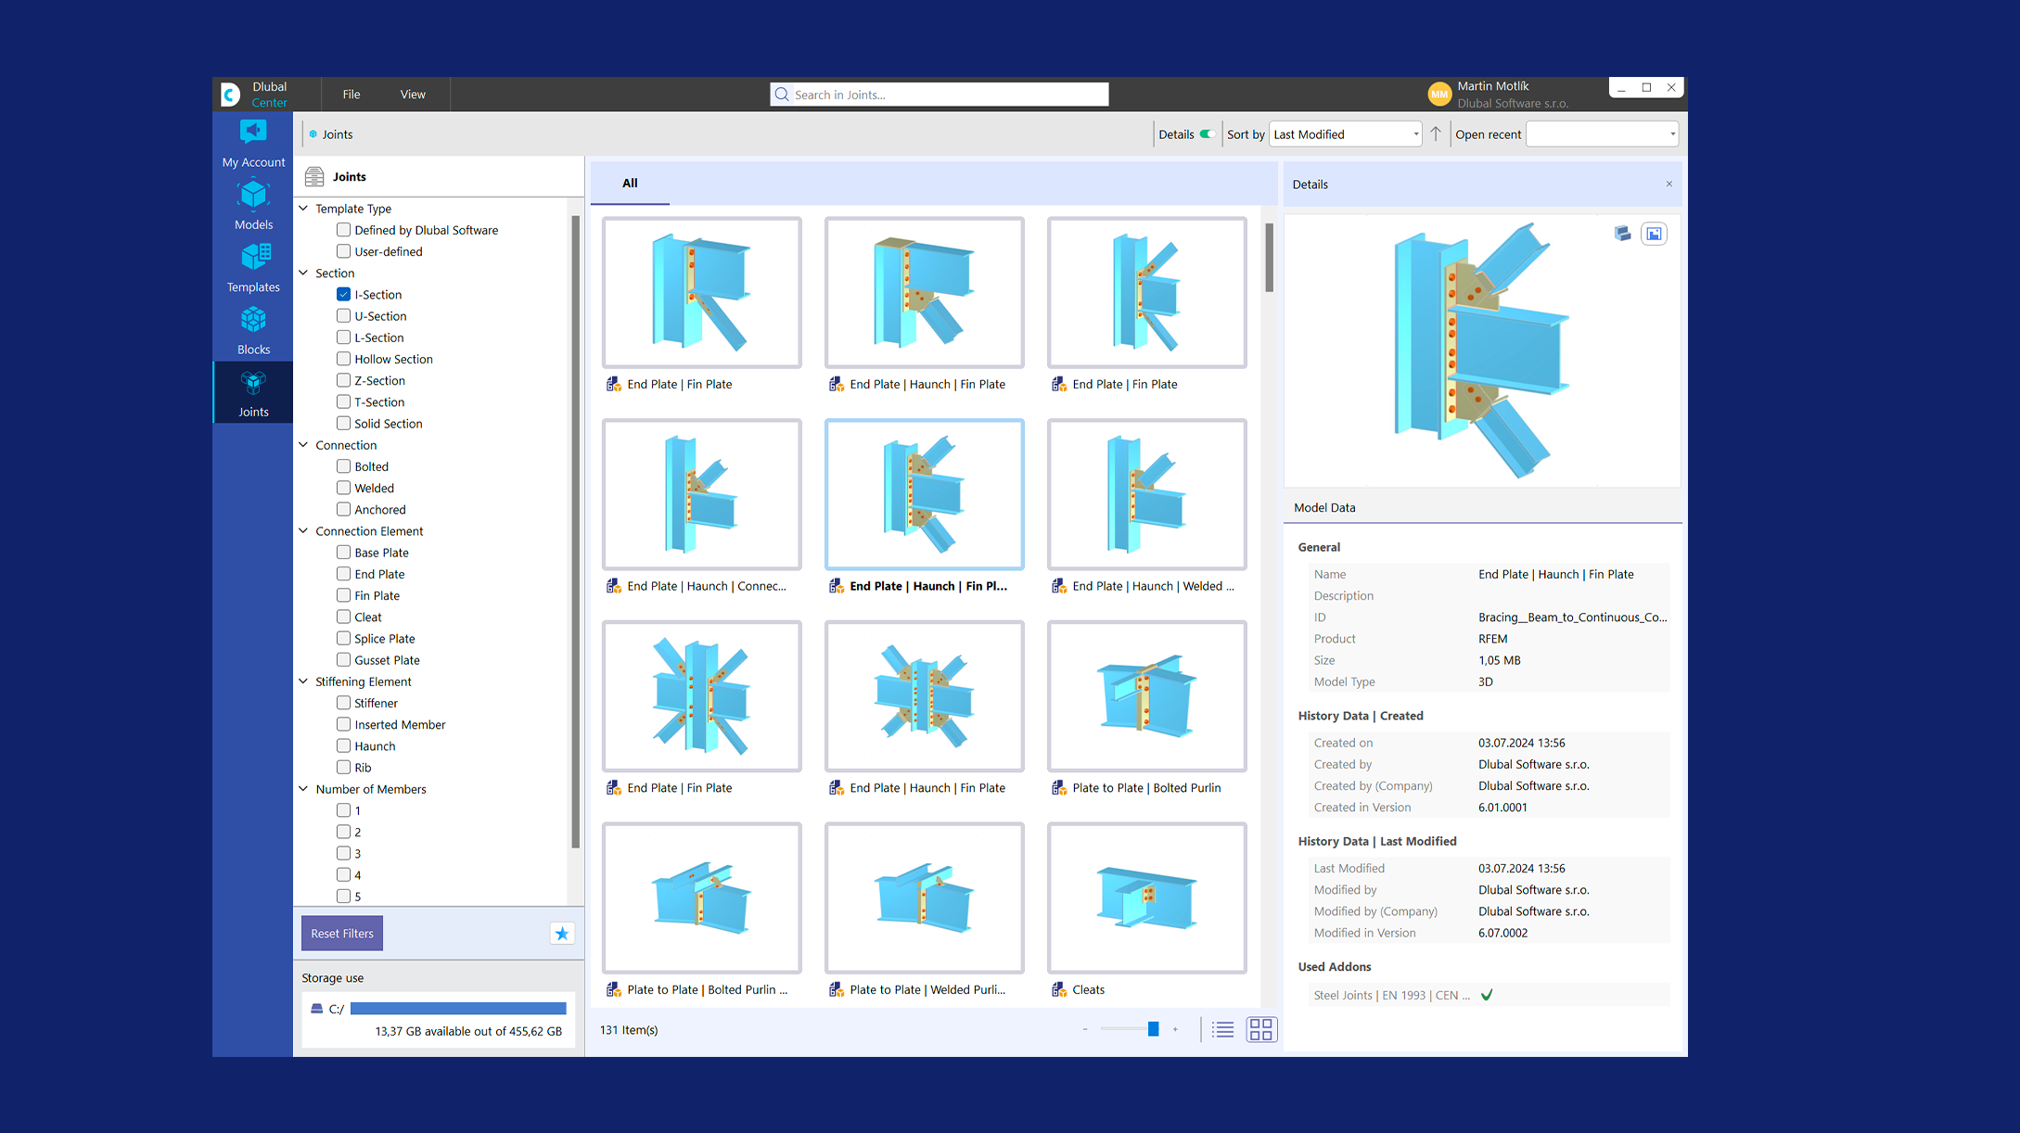Reverse sort order arrow
The height and width of the screenshot is (1133, 2020).
tap(1436, 134)
